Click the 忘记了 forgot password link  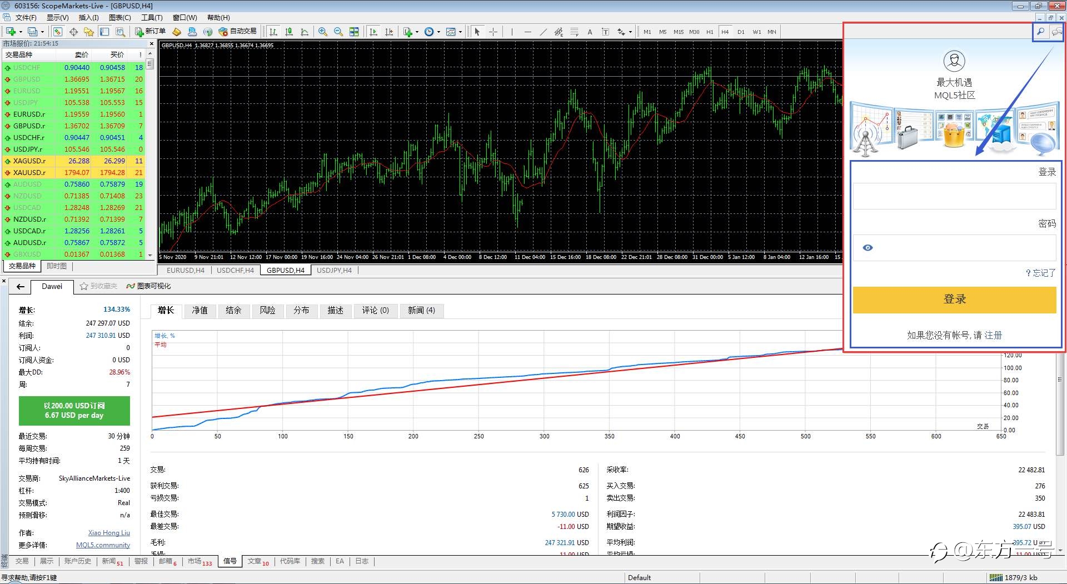[x=1040, y=273]
